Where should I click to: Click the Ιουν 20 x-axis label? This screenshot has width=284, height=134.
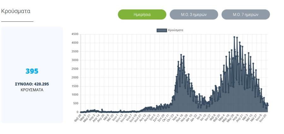coord(263,118)
